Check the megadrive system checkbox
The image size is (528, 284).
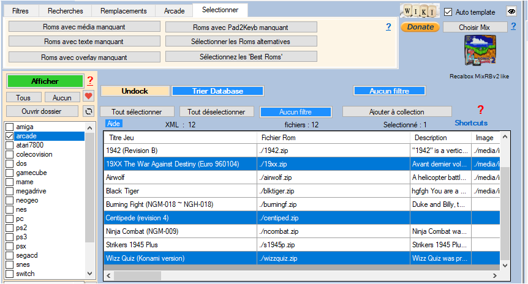[9, 191]
